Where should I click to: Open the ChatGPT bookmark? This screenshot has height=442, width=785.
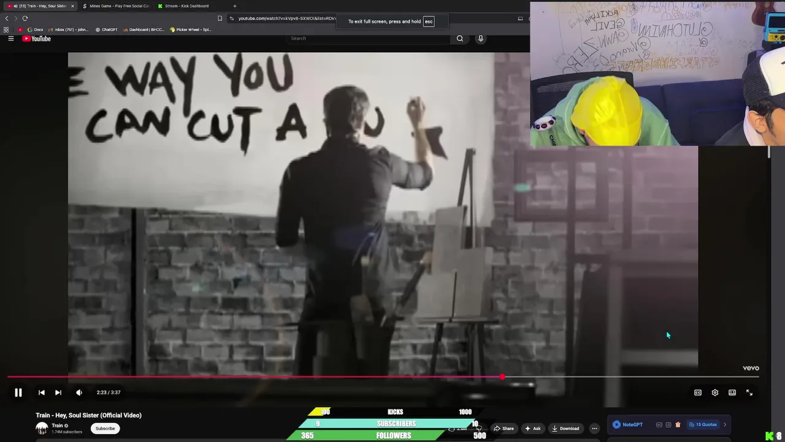pos(106,29)
